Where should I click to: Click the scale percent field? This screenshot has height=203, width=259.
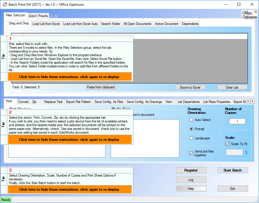coord(234,152)
